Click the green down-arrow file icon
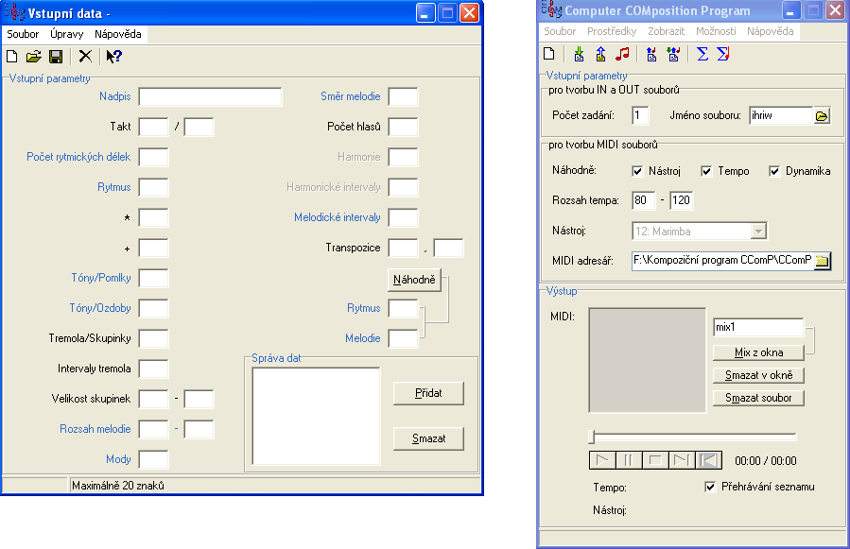Screen dimensions: 850x549 [579, 54]
